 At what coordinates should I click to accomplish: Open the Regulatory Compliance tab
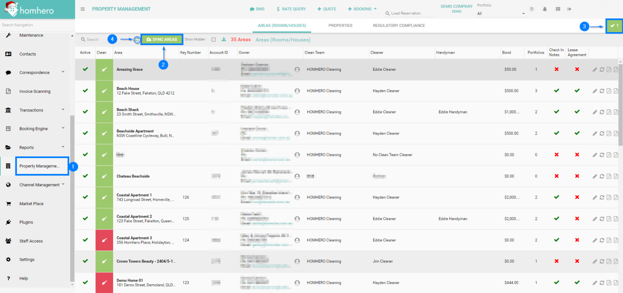coord(399,26)
